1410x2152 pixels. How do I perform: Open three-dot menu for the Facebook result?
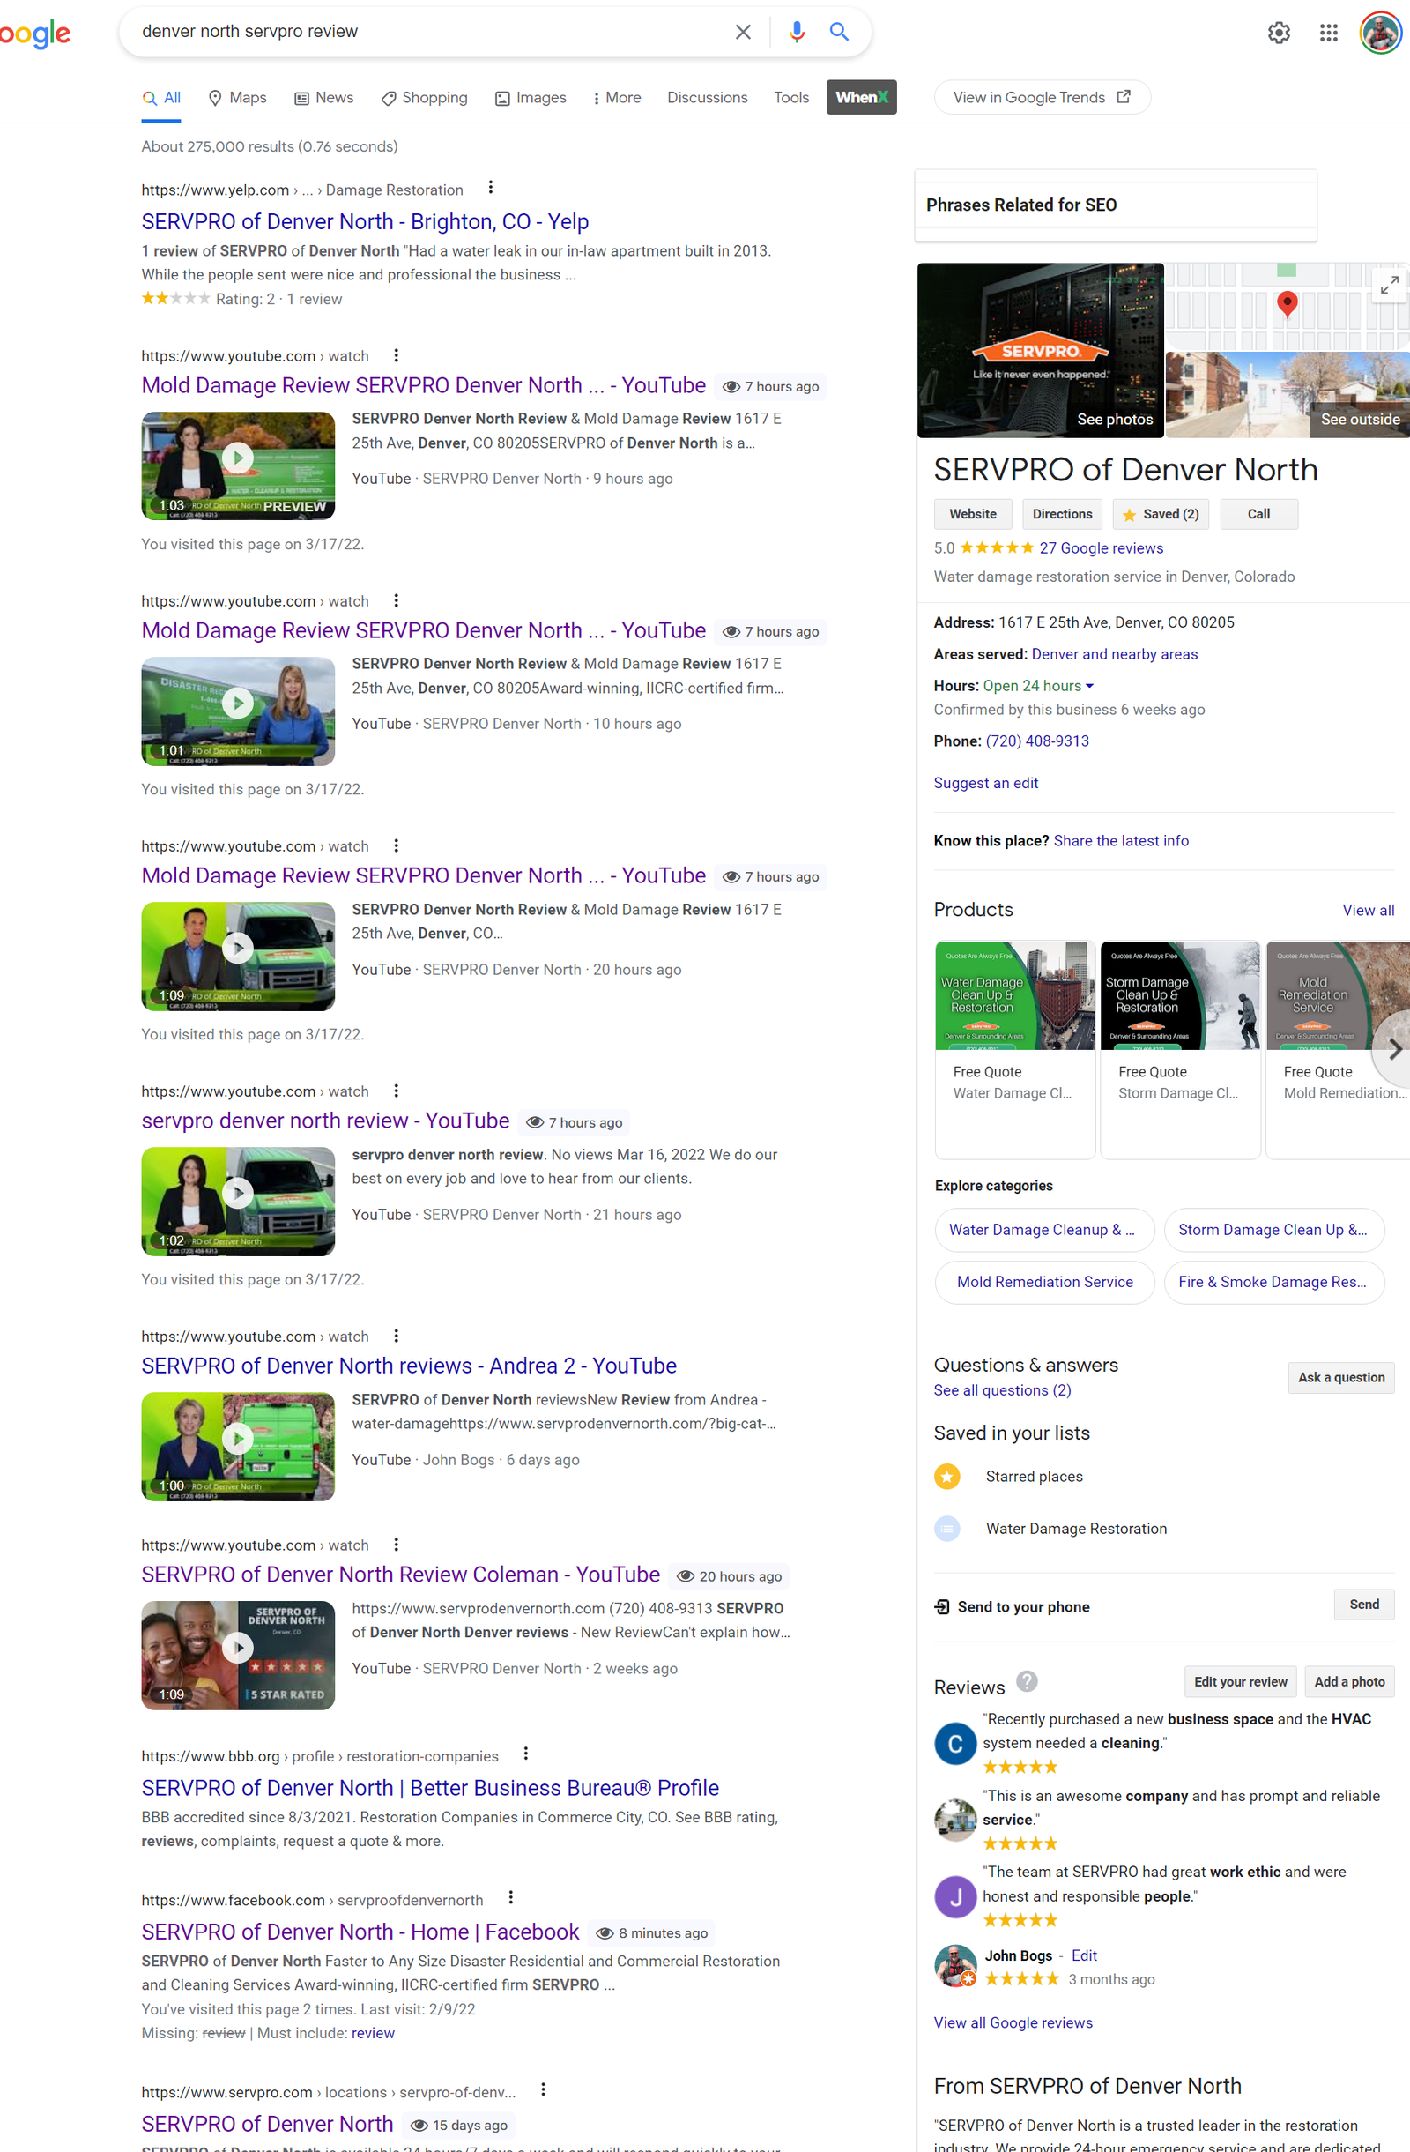click(x=510, y=1898)
